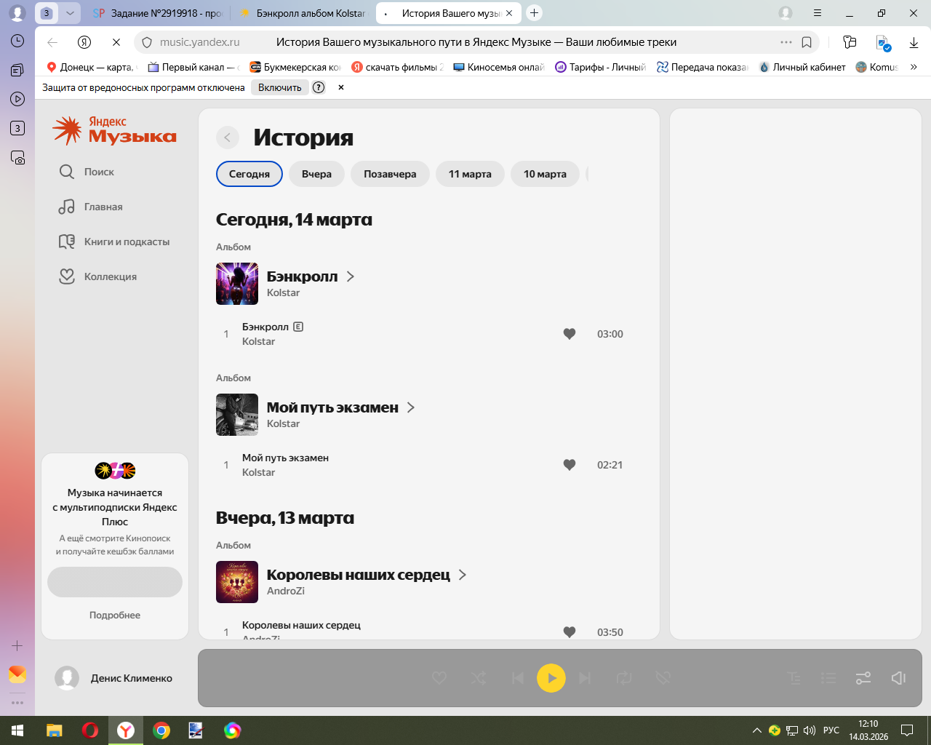Expand the Королевы наших сердец album chevron

click(463, 575)
